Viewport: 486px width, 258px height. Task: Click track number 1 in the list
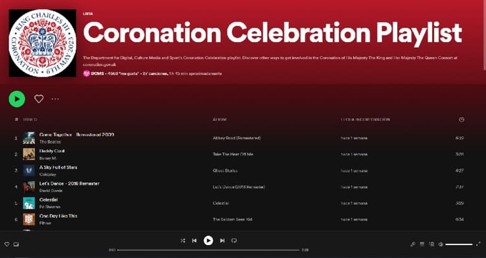coord(16,138)
